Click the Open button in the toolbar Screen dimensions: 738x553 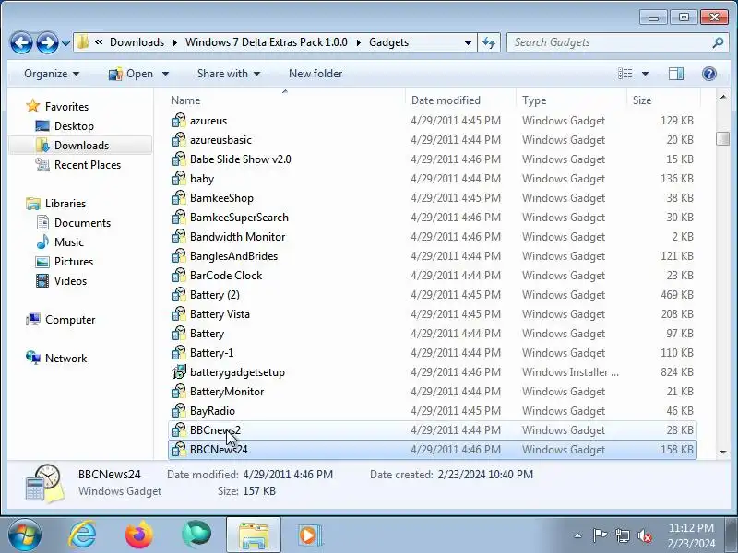pos(131,74)
